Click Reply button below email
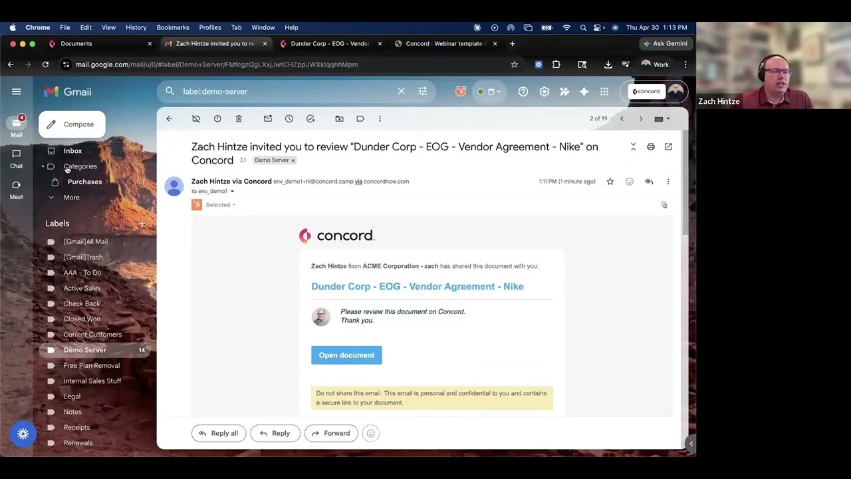851x479 pixels. point(275,433)
